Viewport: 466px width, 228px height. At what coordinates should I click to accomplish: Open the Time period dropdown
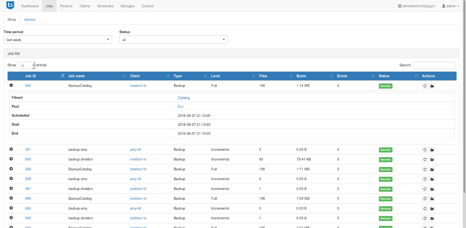pyautogui.click(x=58, y=39)
